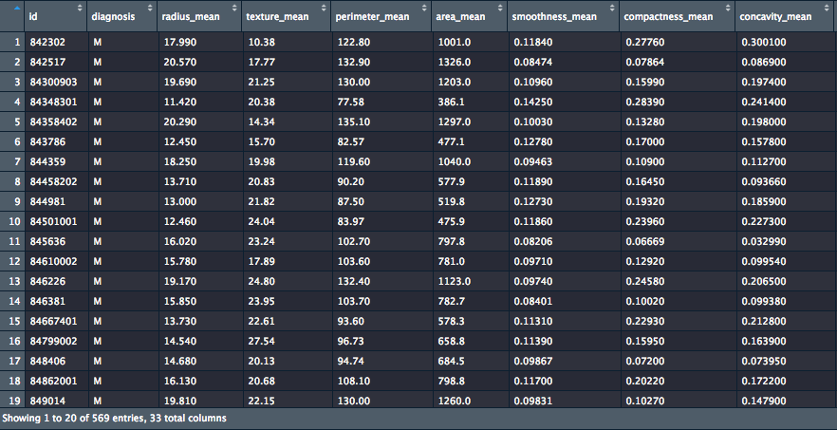Click concavity_mean value 0.032990

point(763,241)
